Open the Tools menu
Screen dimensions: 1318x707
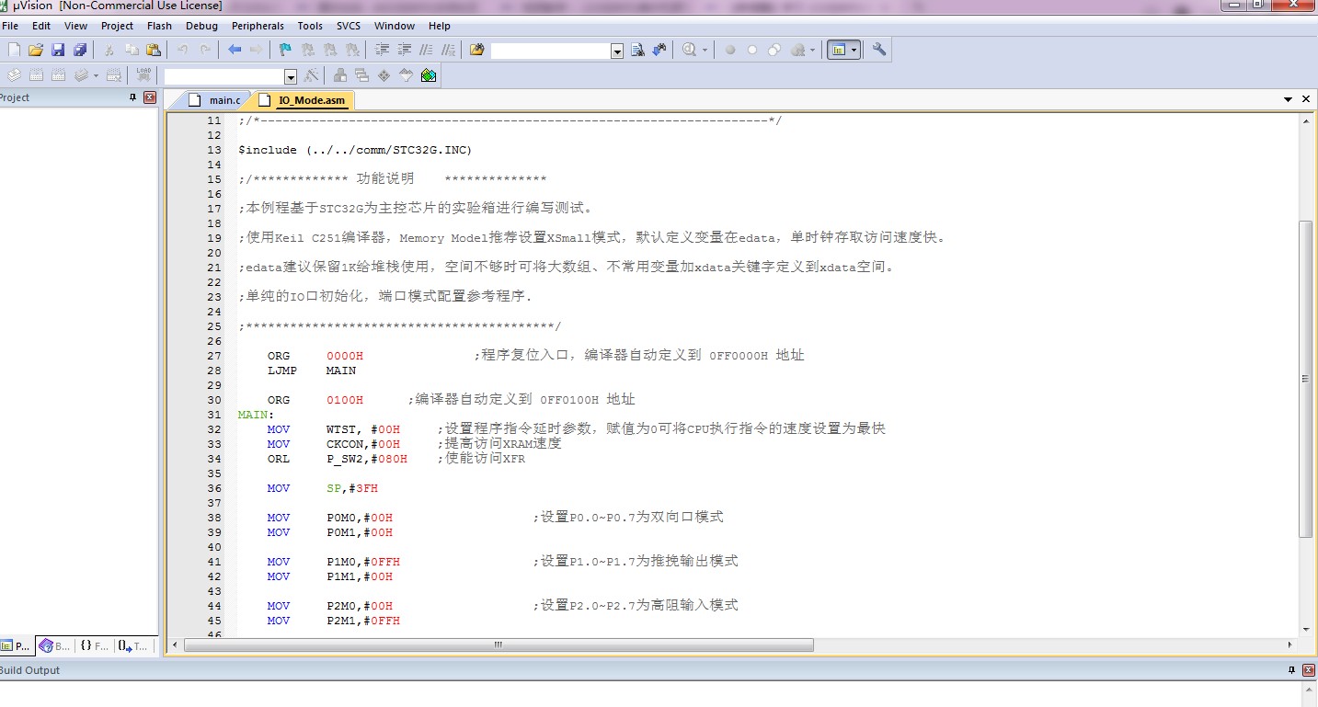coord(310,26)
